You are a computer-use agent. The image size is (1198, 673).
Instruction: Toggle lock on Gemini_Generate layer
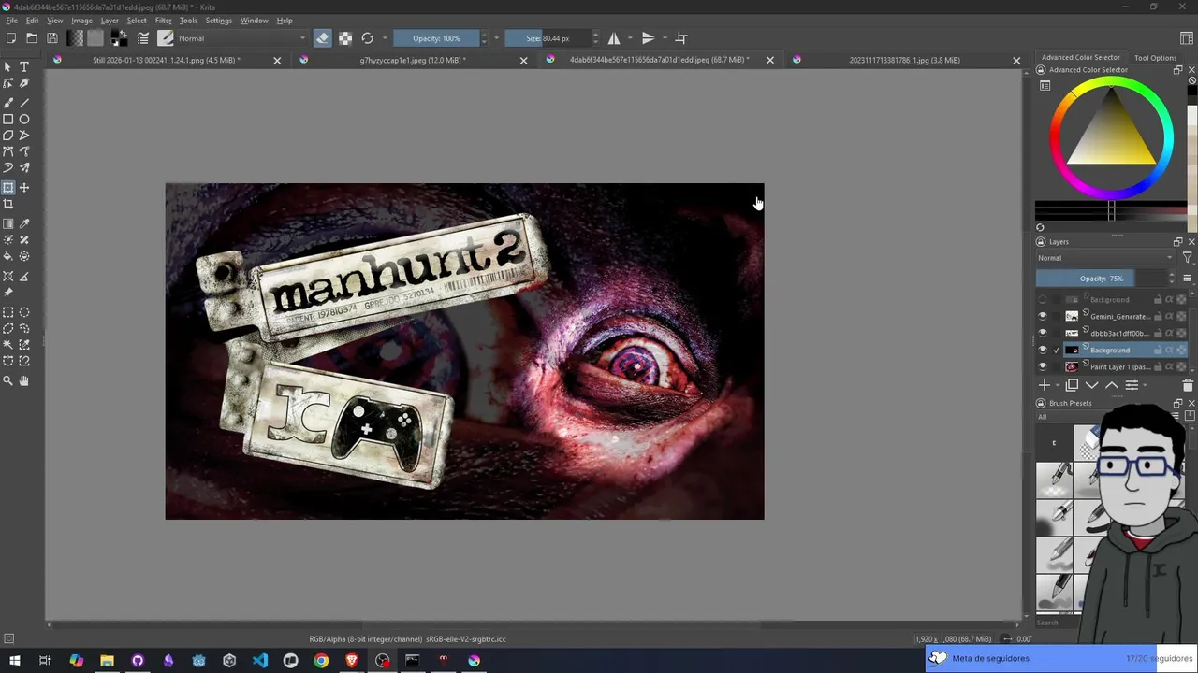pyautogui.click(x=1158, y=316)
